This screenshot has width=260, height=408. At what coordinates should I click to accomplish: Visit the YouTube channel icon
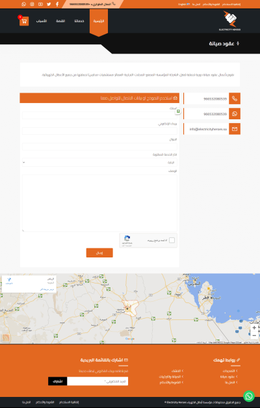(x=40, y=4)
